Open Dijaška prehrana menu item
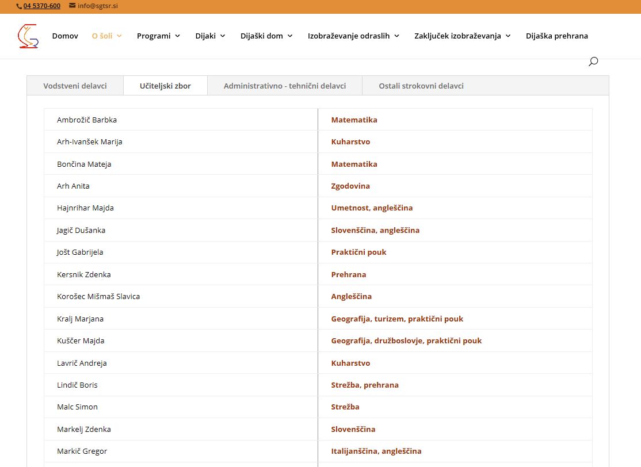This screenshot has width=641, height=467. tap(556, 36)
